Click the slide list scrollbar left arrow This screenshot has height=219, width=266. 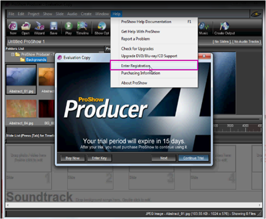click(7, 205)
